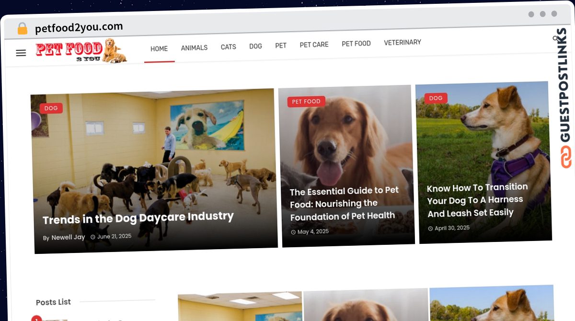The image size is (575, 321).
Task: Select the VETERINARY navigation item
Action: [402, 43]
